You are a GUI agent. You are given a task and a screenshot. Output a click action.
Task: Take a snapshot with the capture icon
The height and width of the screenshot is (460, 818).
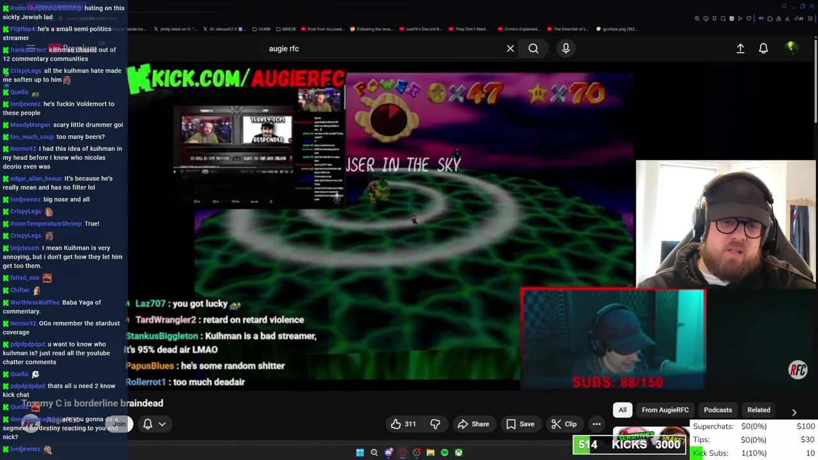coord(723,19)
